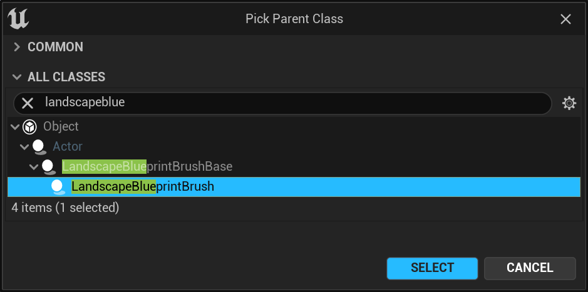
Task: Click the Unreal Engine logo icon
Action: pyautogui.click(x=18, y=19)
